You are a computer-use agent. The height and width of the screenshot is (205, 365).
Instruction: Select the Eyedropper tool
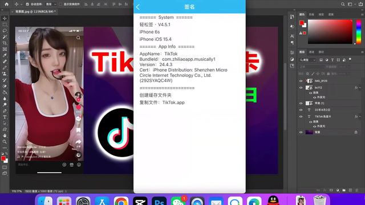tap(5, 55)
